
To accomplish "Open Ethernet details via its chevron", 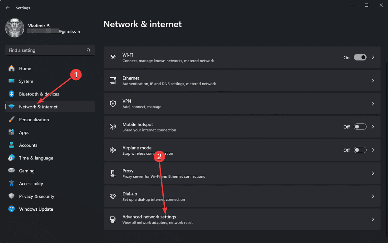I will point(373,81).
